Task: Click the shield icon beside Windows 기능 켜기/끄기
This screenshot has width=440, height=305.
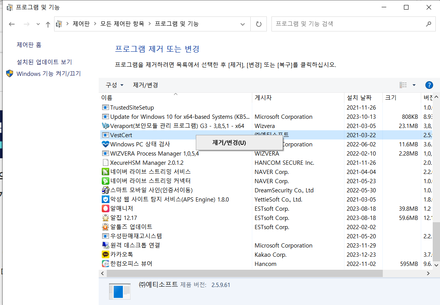Action: [x=10, y=74]
